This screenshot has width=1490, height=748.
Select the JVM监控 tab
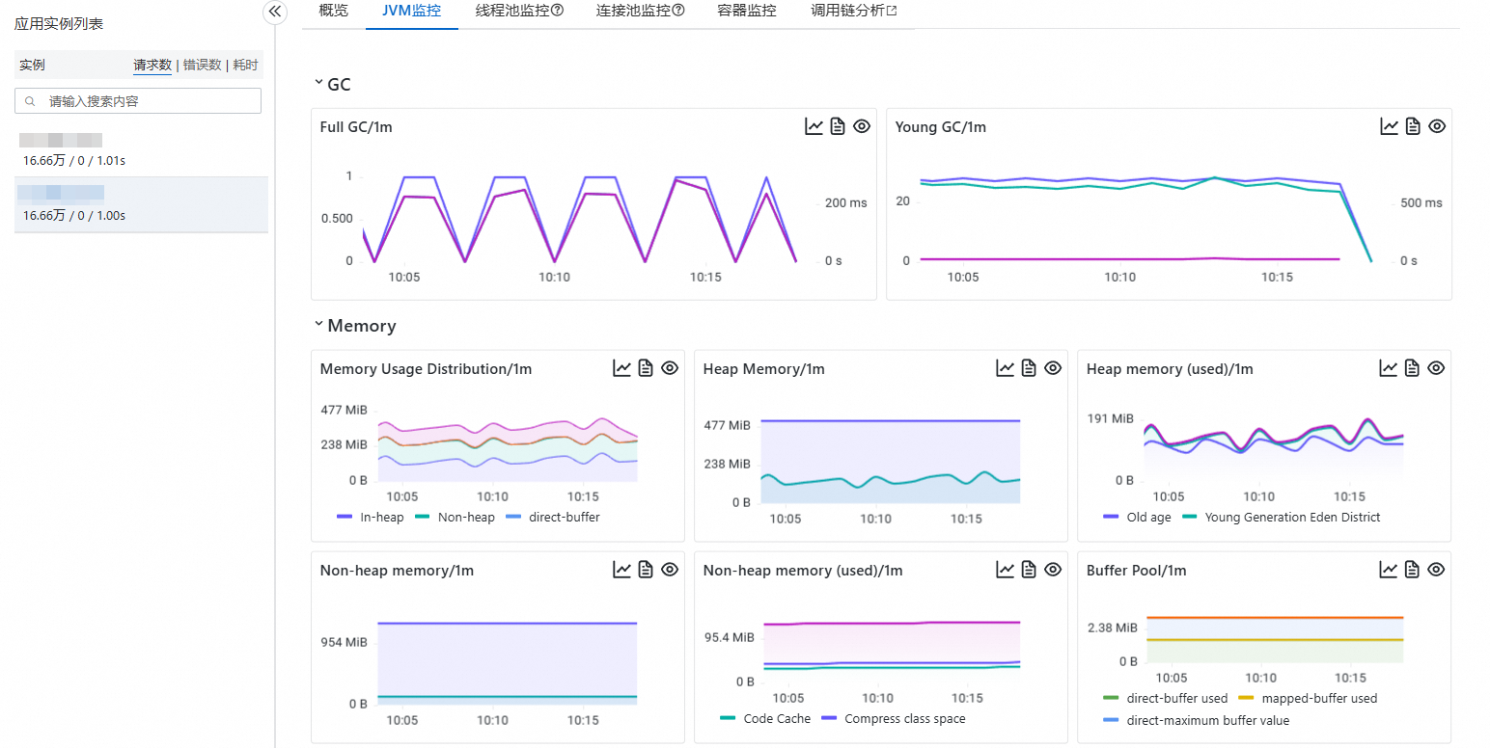pos(412,12)
